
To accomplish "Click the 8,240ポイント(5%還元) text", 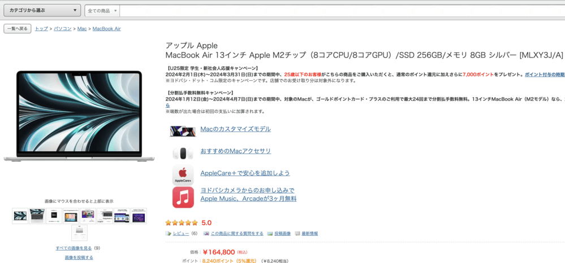I will (230, 261).
